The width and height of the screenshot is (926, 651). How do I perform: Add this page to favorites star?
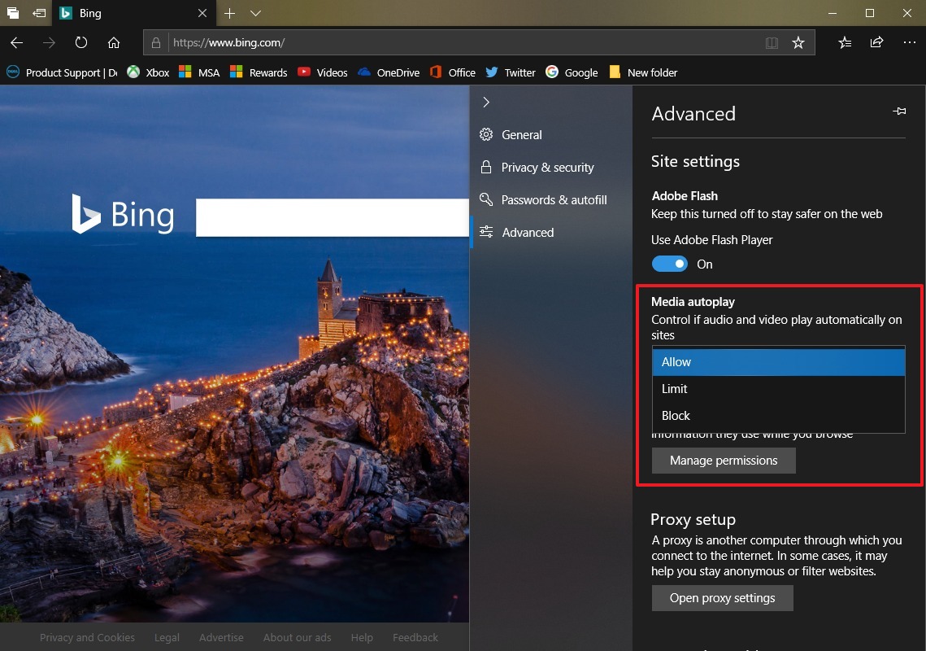pyautogui.click(x=798, y=42)
